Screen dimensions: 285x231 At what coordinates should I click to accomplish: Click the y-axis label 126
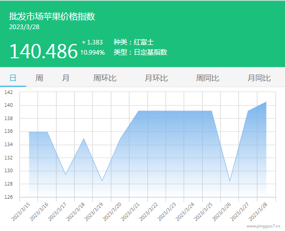[x=9, y=197]
